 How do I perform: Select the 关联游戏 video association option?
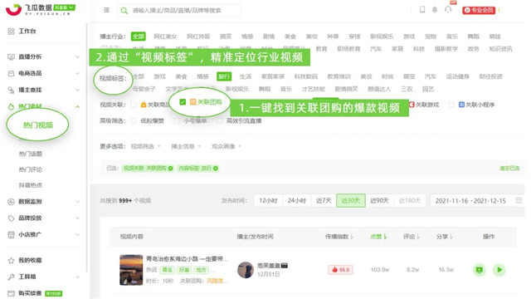pyautogui.click(x=424, y=105)
